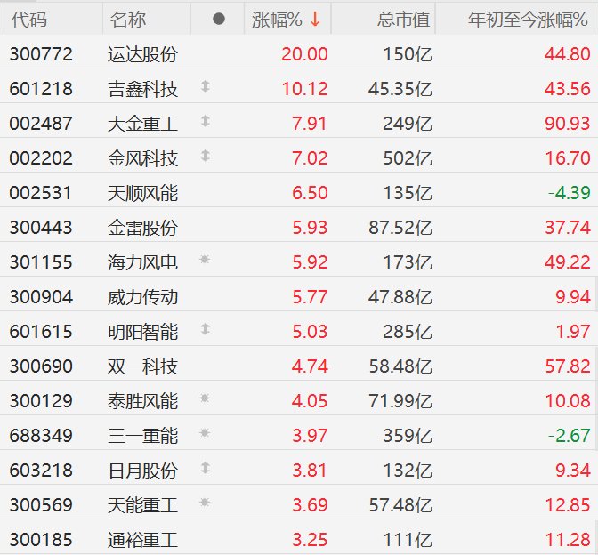Screen dimensions: 598x555
Task: Click the 10.12 gain value
Action: point(304,89)
